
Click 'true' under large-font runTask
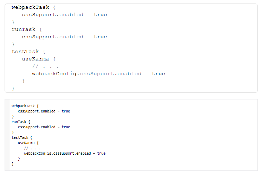(x=100, y=37)
